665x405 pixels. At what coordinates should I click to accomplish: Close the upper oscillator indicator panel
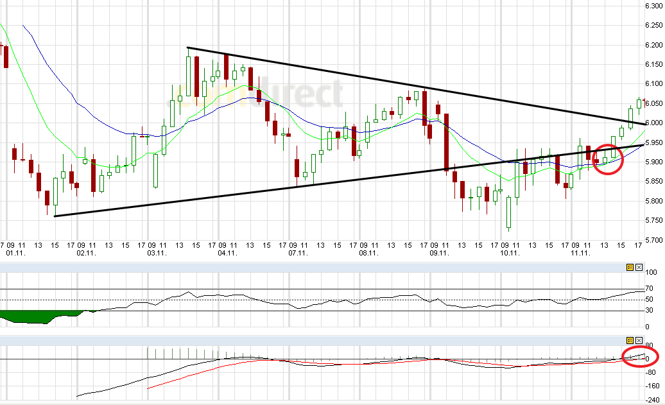[x=639, y=267]
